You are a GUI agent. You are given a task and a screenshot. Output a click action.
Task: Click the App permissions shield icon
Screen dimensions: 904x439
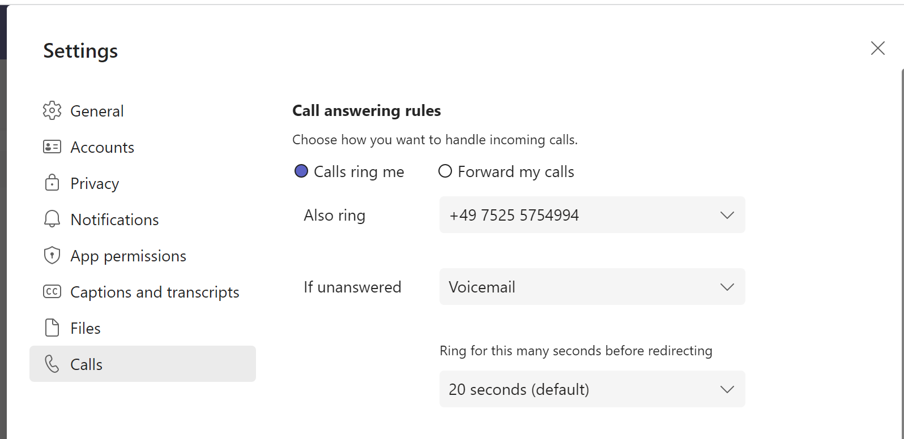coord(52,256)
